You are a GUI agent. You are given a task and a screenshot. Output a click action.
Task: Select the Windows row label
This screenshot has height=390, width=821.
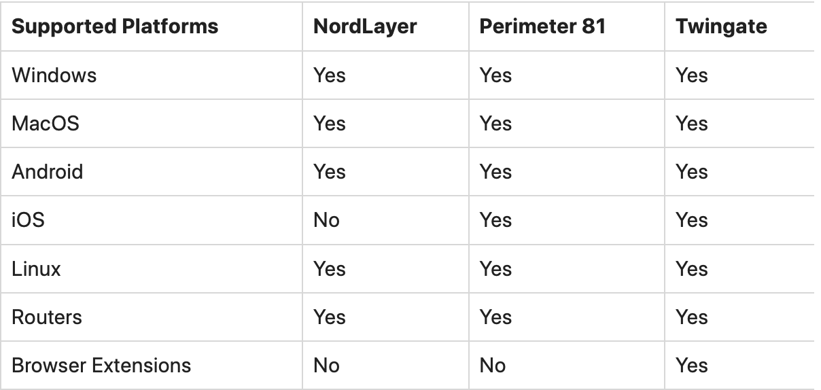click(54, 75)
